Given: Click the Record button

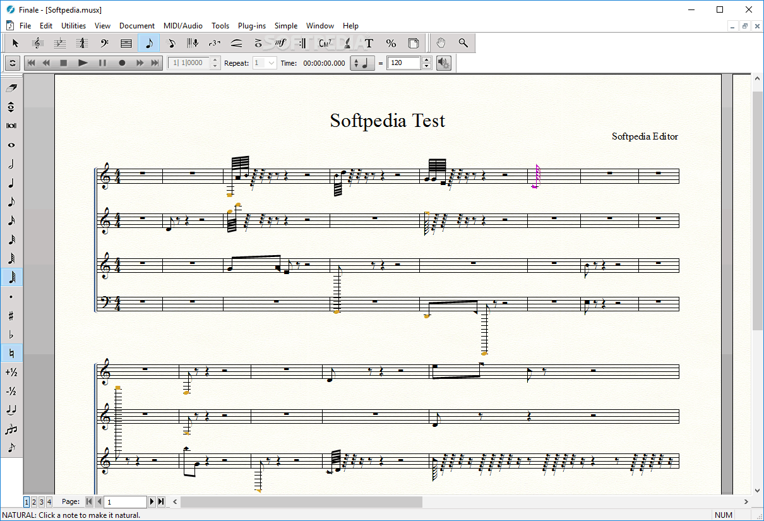Looking at the screenshot, I should [122, 63].
